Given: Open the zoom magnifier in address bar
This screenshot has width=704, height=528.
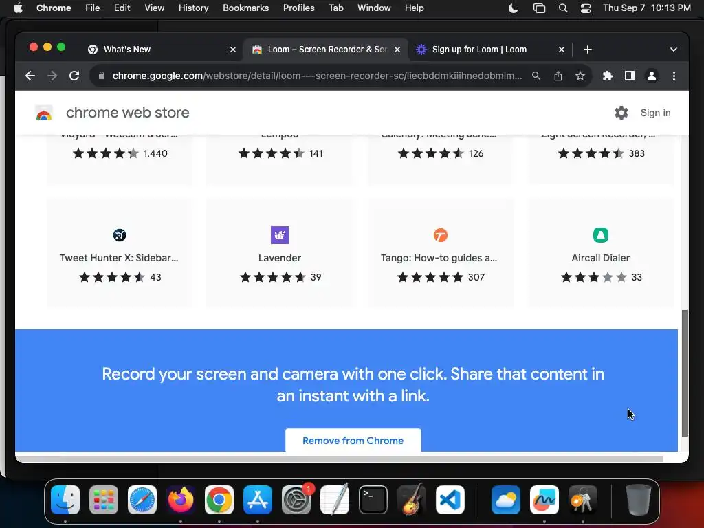Looking at the screenshot, I should tap(536, 76).
